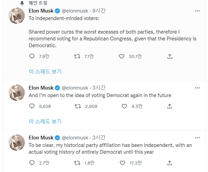Viewport: 208px width, 172px height.
Task: Click Elon Musk's avatar on first tweet
Action: click(x=16, y=15)
